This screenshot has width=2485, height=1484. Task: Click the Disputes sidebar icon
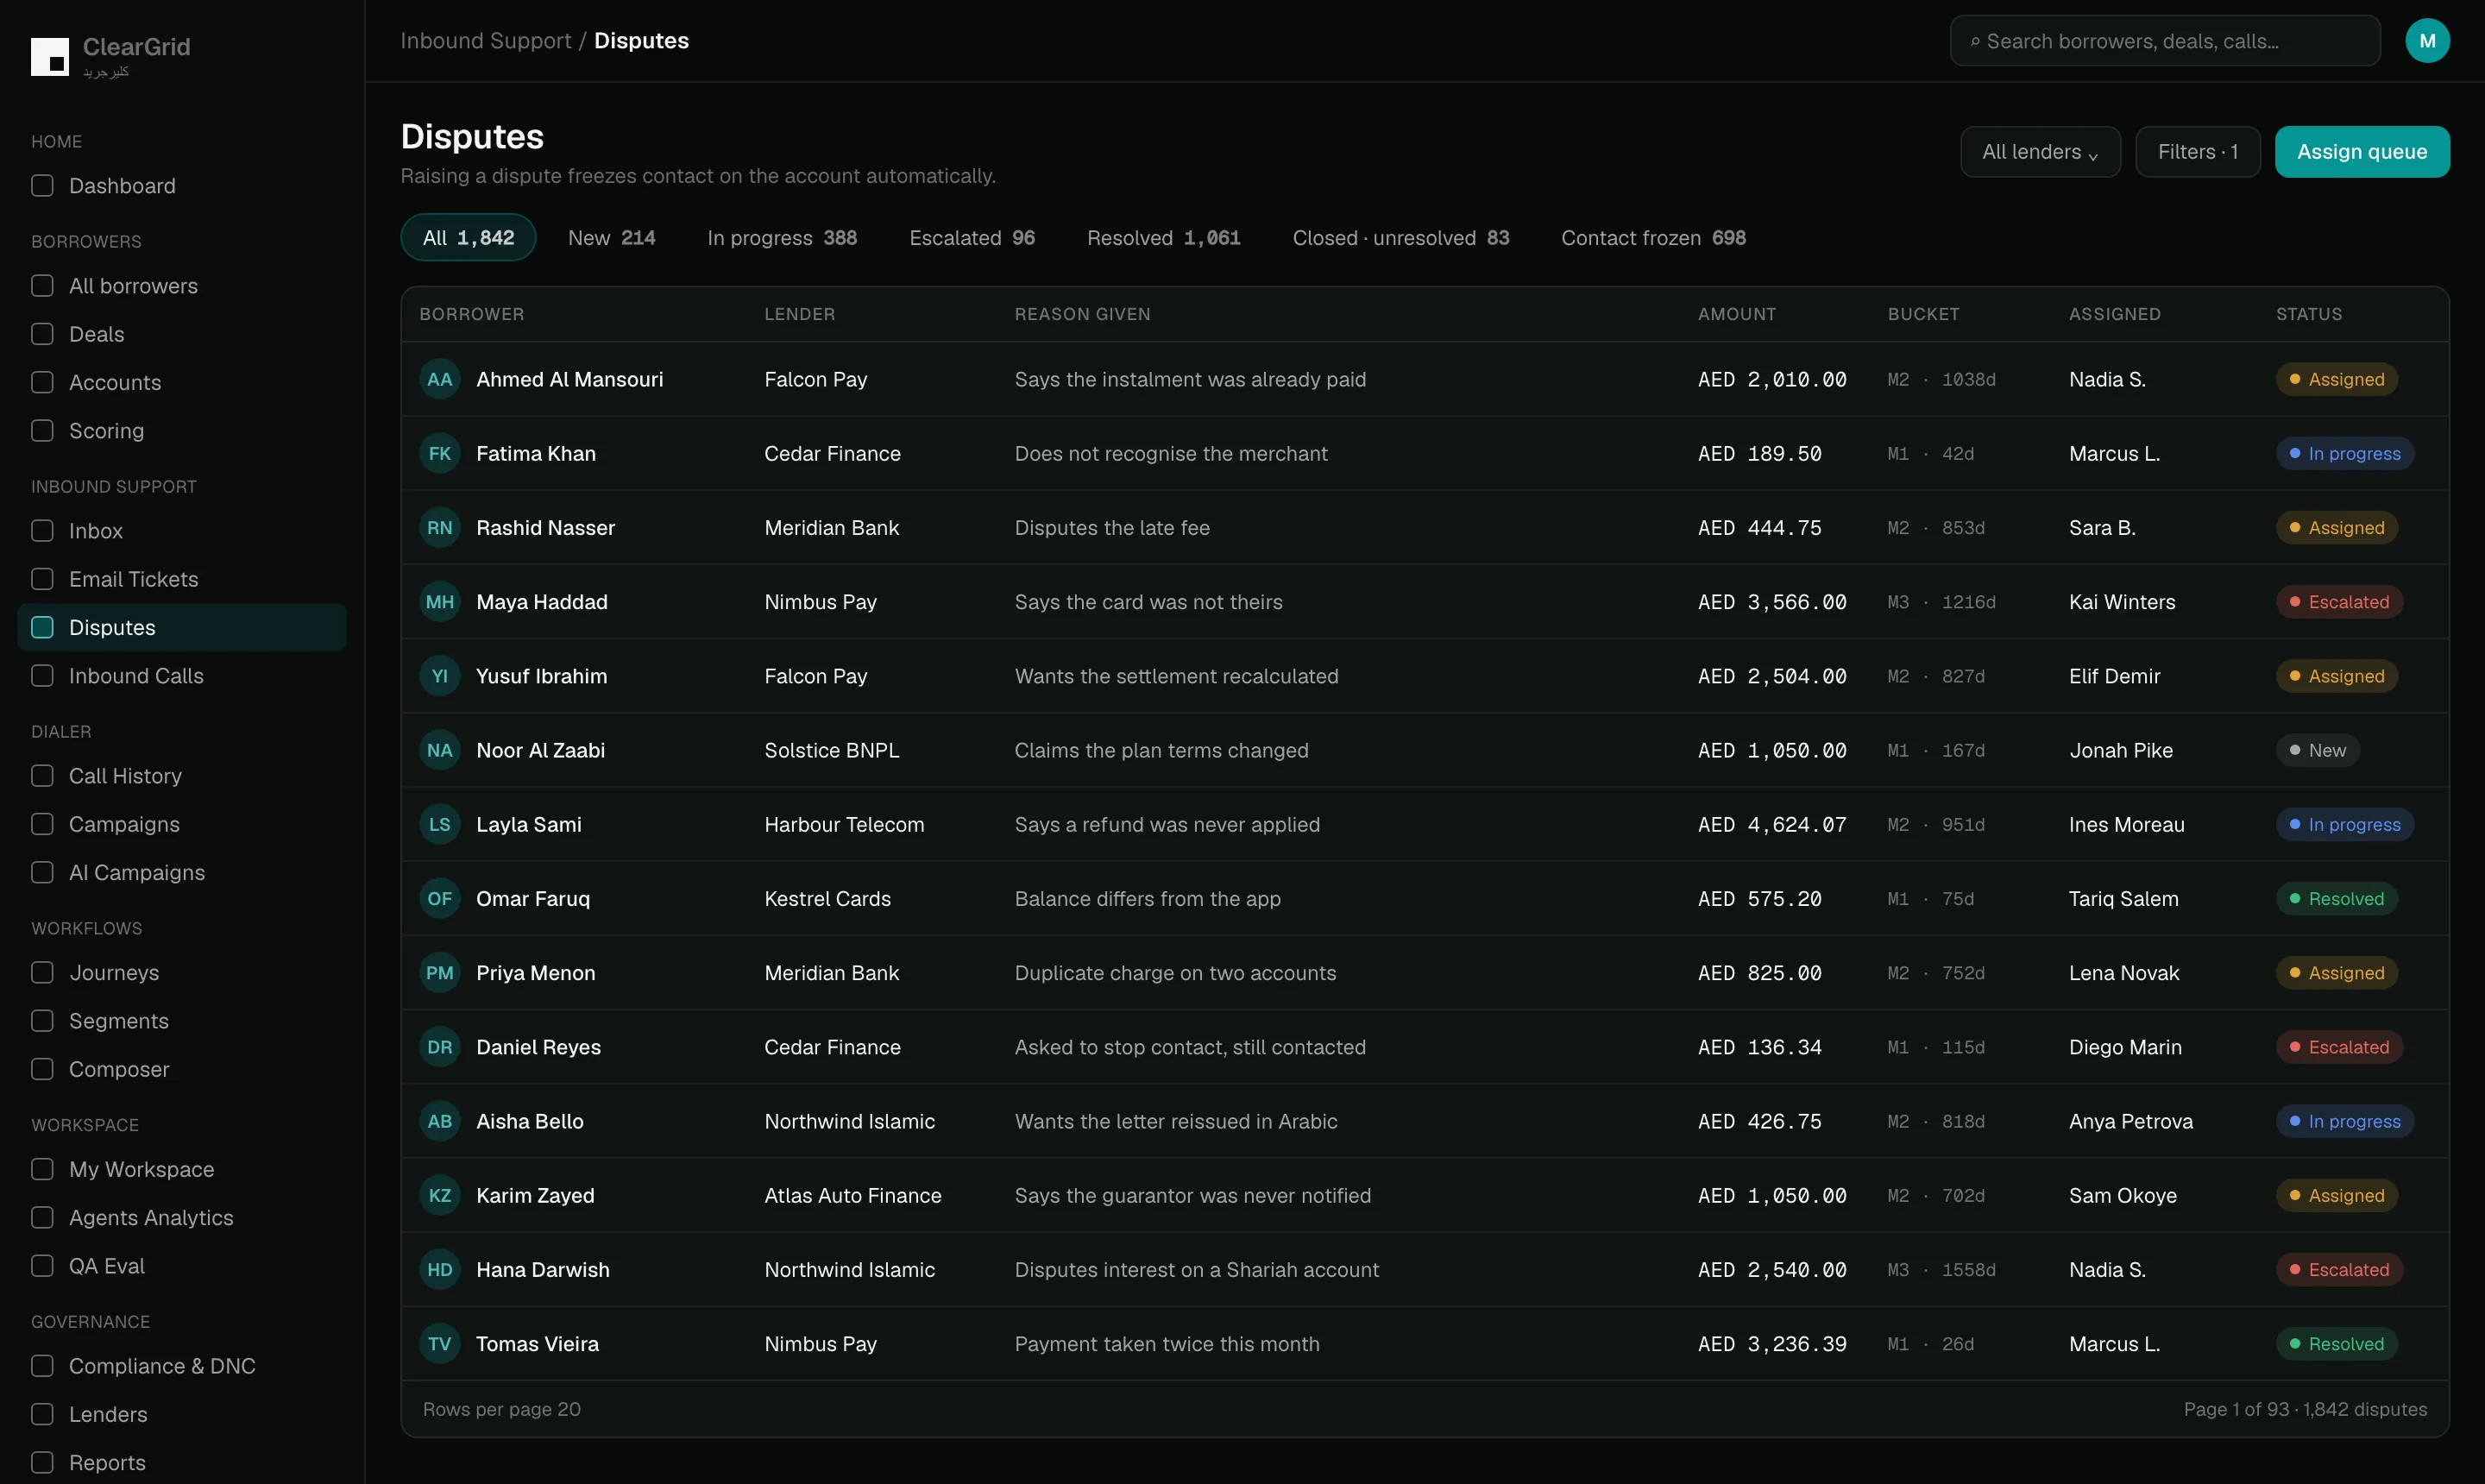tap(42, 627)
